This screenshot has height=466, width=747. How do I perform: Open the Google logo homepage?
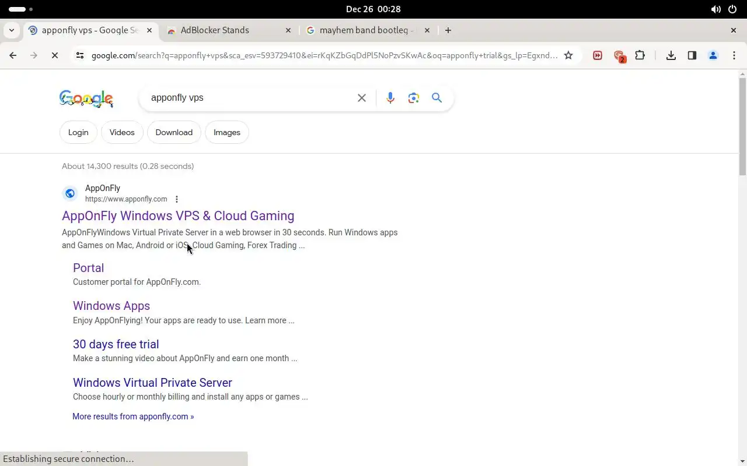[86, 98]
